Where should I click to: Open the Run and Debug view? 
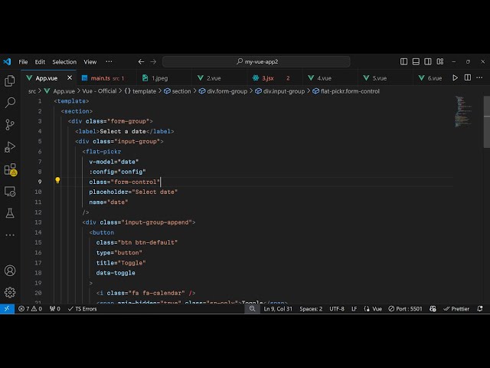click(x=10, y=146)
